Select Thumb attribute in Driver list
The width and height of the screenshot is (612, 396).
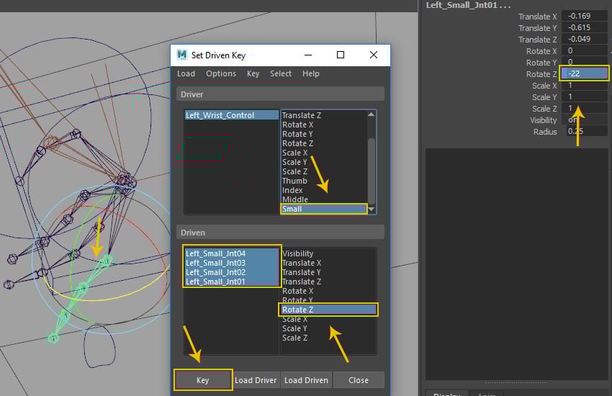point(294,181)
